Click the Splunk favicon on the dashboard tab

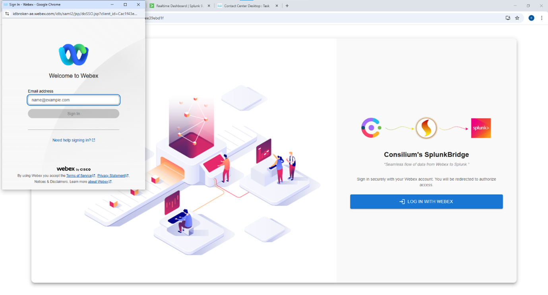(x=152, y=6)
